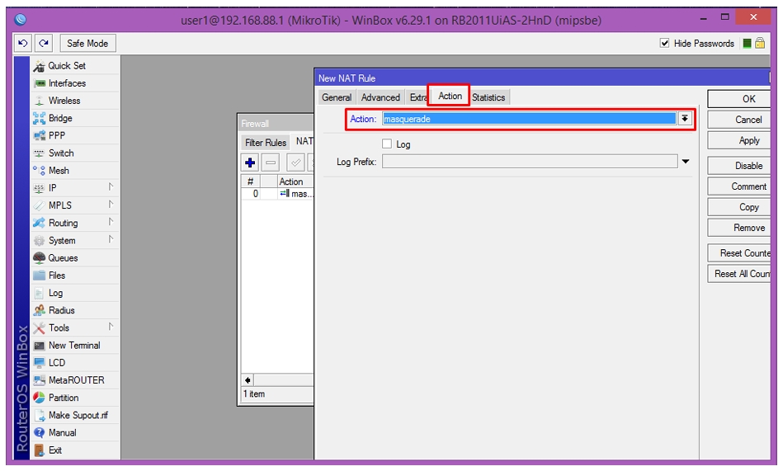This screenshot has height=471, width=783.
Task: Open the PPP section icon
Action: click(x=40, y=136)
